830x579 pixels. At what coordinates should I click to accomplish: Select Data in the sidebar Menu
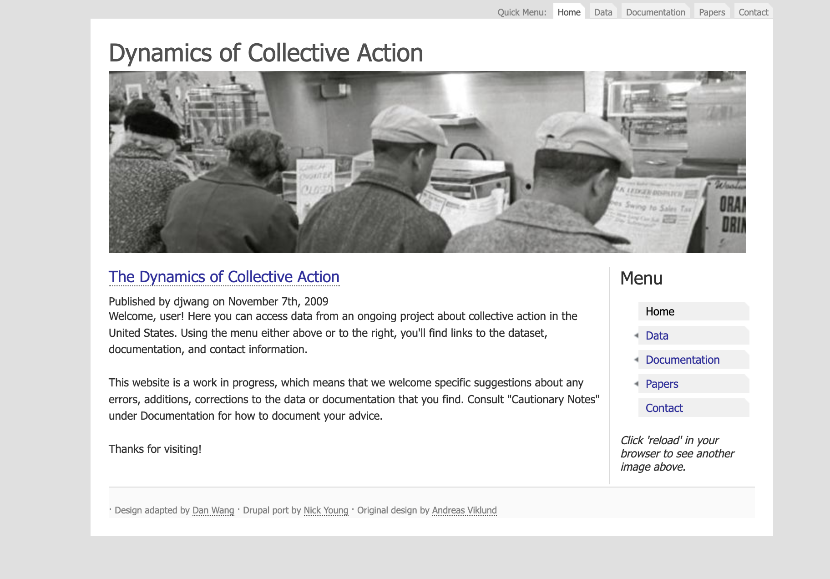point(693,335)
